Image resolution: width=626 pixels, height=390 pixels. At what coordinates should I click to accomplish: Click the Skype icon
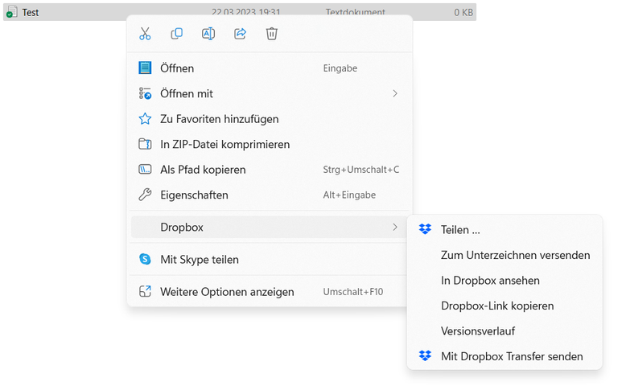pyautogui.click(x=145, y=260)
